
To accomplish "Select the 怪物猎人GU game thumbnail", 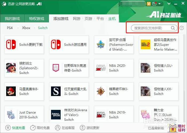I will click(146, 68).
